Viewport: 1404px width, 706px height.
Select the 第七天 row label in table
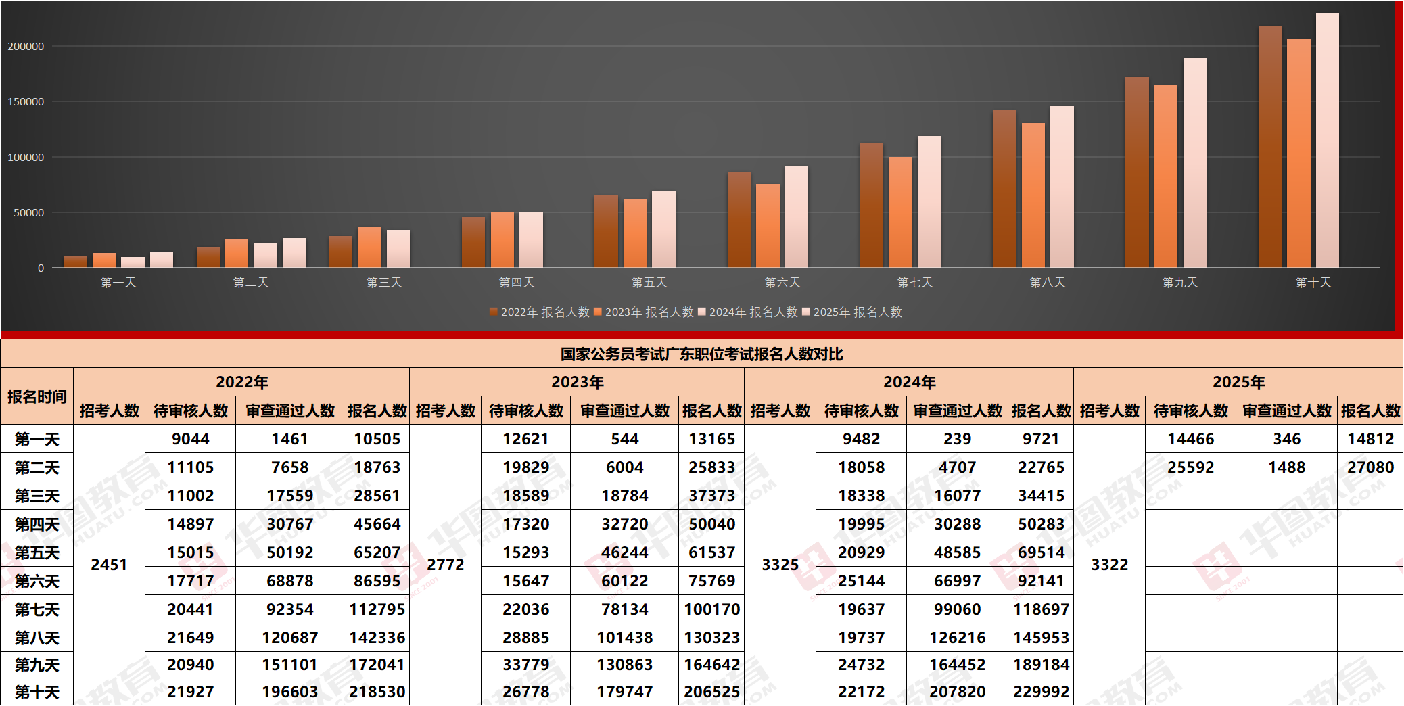coord(37,609)
